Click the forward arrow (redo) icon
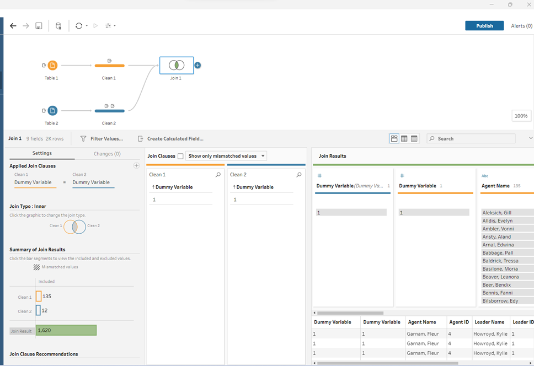The image size is (534, 366). [26, 26]
